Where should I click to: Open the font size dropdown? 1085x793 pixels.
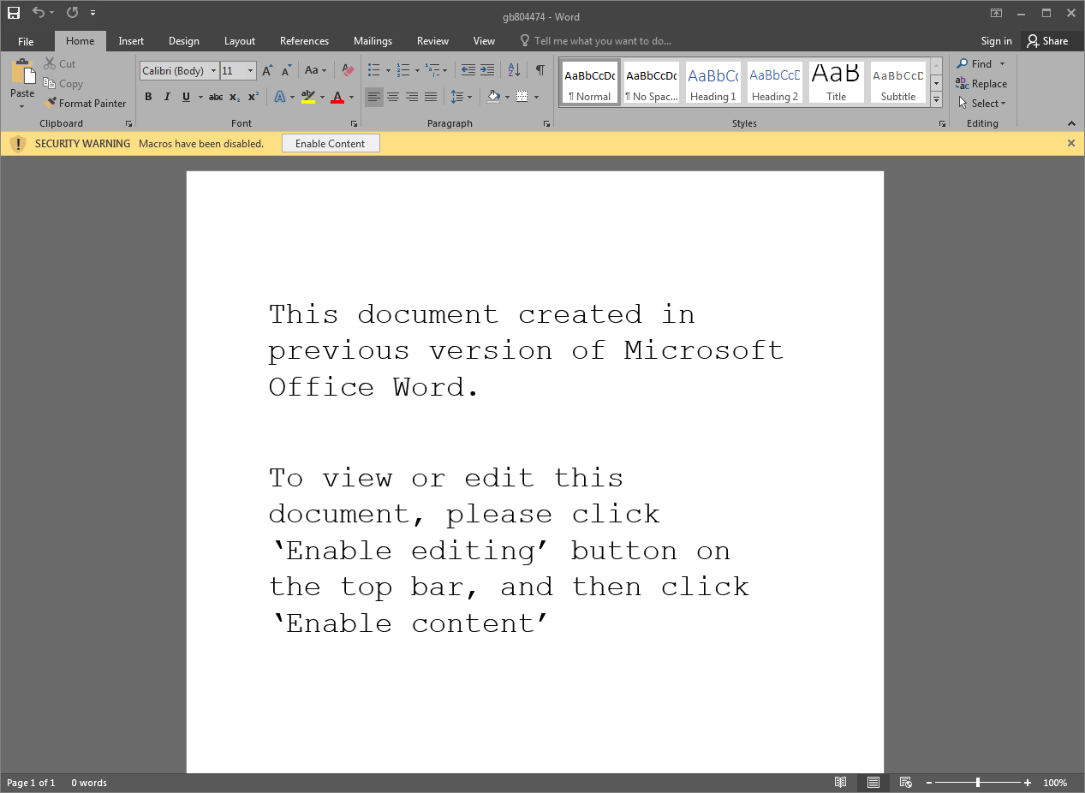(x=251, y=71)
